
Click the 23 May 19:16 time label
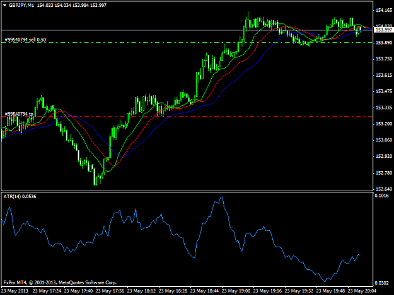[x=268, y=291]
